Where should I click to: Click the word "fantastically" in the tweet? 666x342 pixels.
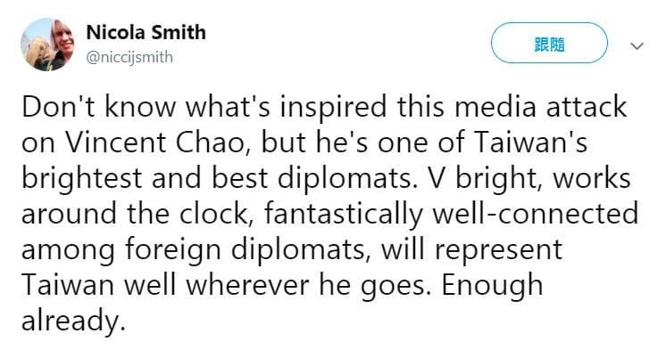[343, 216]
